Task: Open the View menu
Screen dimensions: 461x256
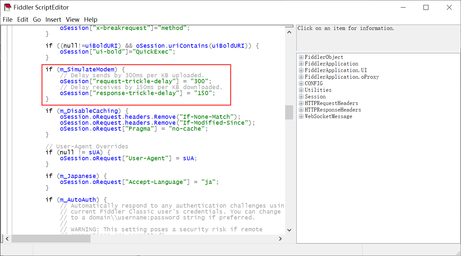Action: [x=73, y=19]
